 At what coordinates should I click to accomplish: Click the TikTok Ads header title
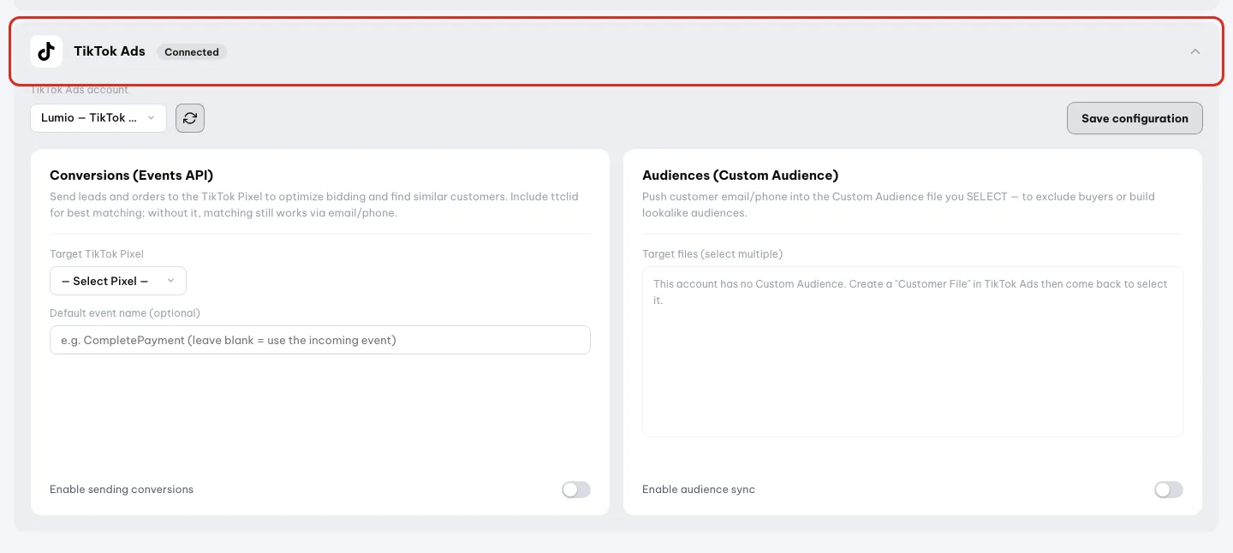110,51
